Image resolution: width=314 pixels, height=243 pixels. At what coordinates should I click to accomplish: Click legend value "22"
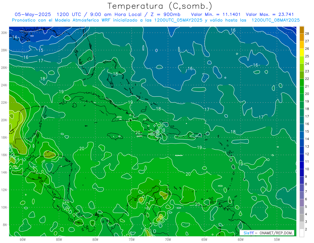[307, 79]
